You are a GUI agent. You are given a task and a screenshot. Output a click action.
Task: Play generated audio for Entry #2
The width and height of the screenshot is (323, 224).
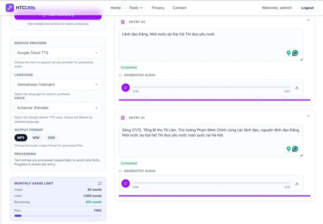pyautogui.click(x=125, y=88)
